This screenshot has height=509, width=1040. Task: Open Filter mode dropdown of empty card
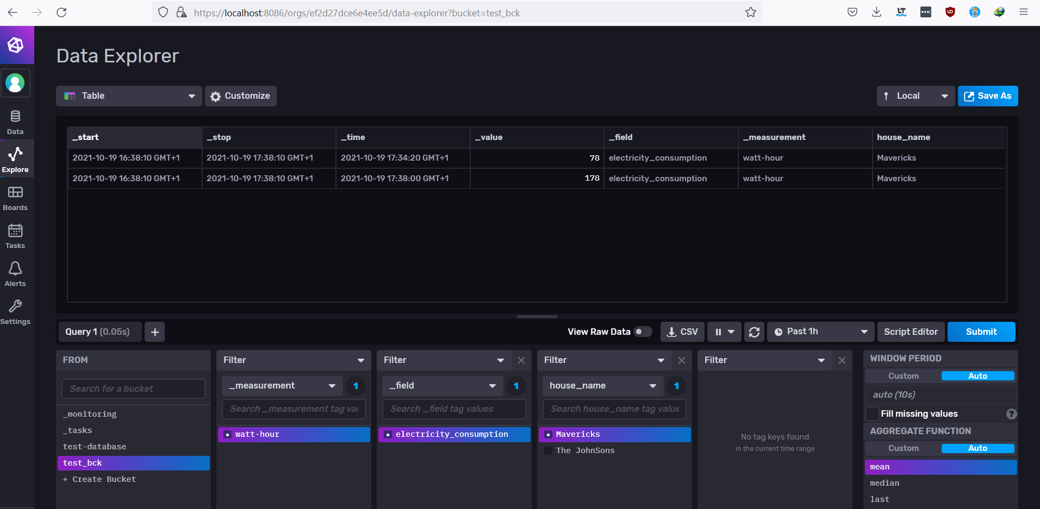[764, 360]
